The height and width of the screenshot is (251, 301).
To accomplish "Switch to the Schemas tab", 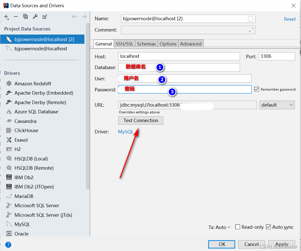I will click(146, 44).
